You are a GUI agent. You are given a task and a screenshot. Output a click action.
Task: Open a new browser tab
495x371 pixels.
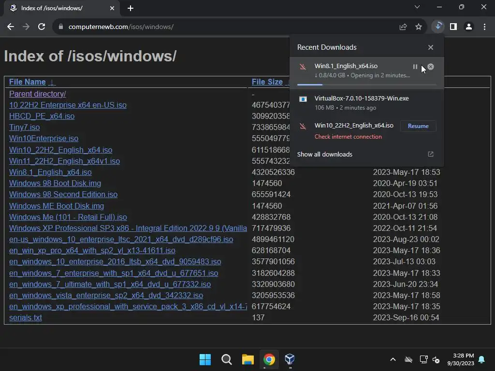[131, 8]
